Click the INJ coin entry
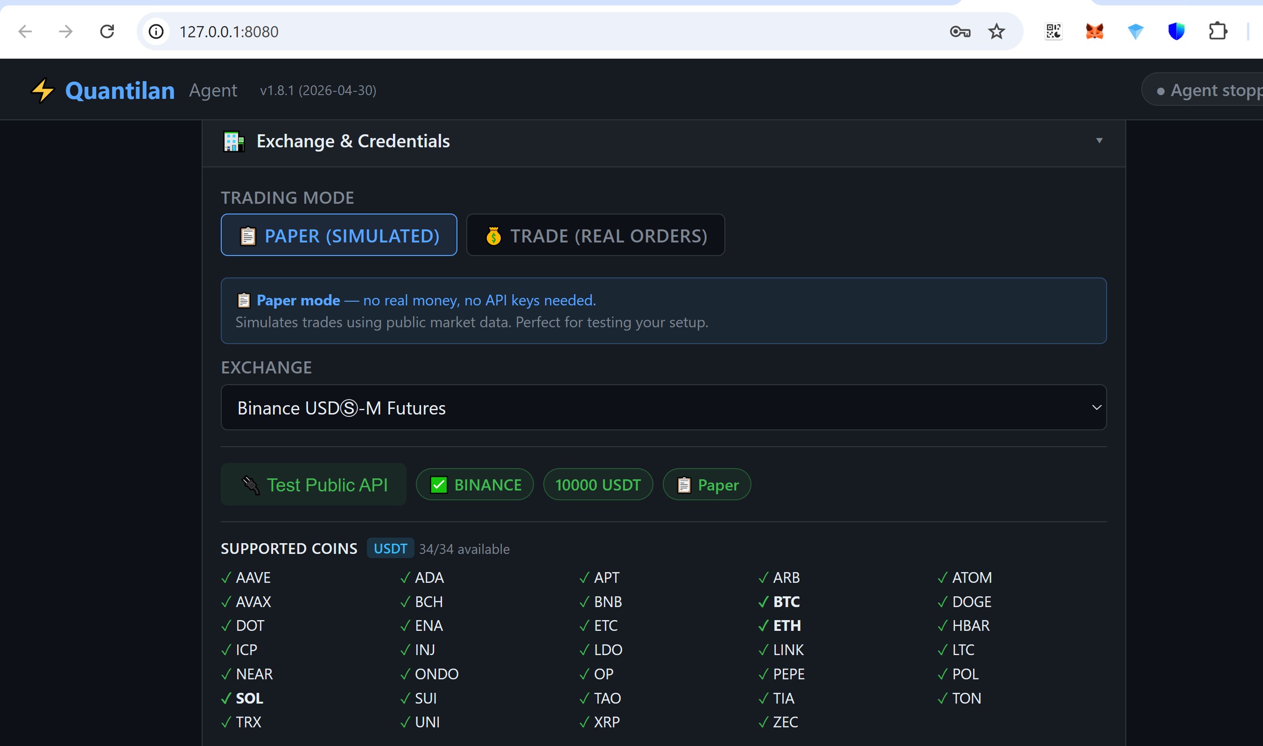 [418, 650]
